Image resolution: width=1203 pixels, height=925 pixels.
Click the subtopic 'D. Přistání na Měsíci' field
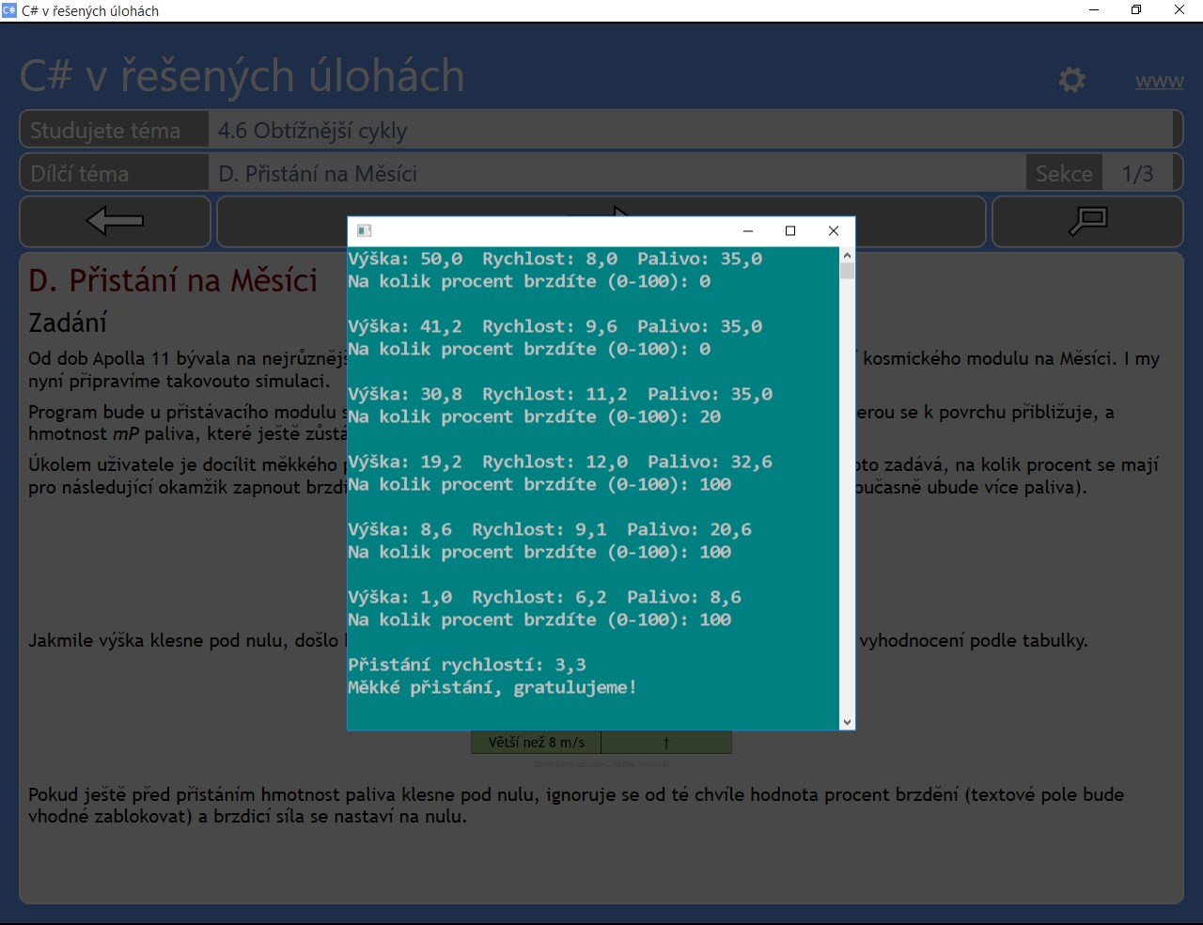pos(617,174)
